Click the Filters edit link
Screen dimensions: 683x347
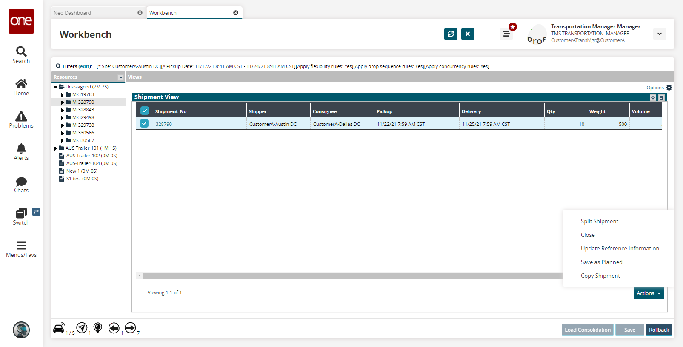pyautogui.click(x=86, y=66)
